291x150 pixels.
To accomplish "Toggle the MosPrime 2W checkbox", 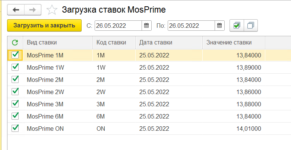I will (x=15, y=91).
